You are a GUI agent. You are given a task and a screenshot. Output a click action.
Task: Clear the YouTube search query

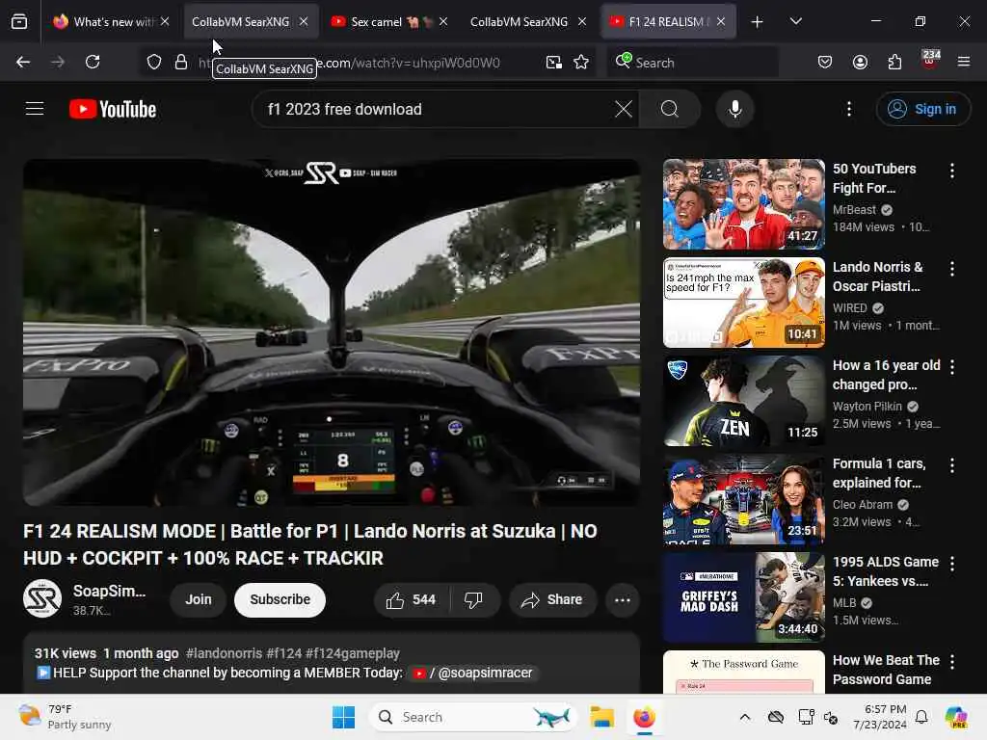pos(624,109)
